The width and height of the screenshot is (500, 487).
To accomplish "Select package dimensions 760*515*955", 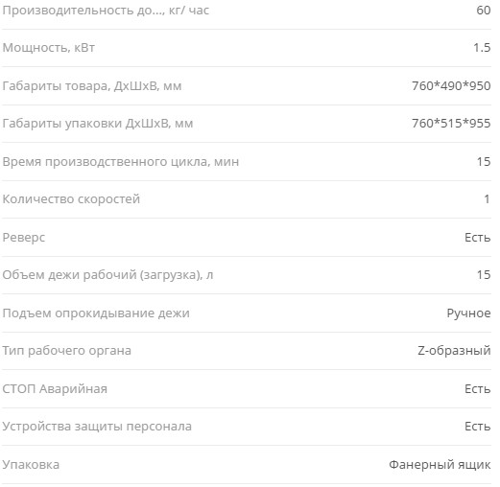I will (451, 124).
